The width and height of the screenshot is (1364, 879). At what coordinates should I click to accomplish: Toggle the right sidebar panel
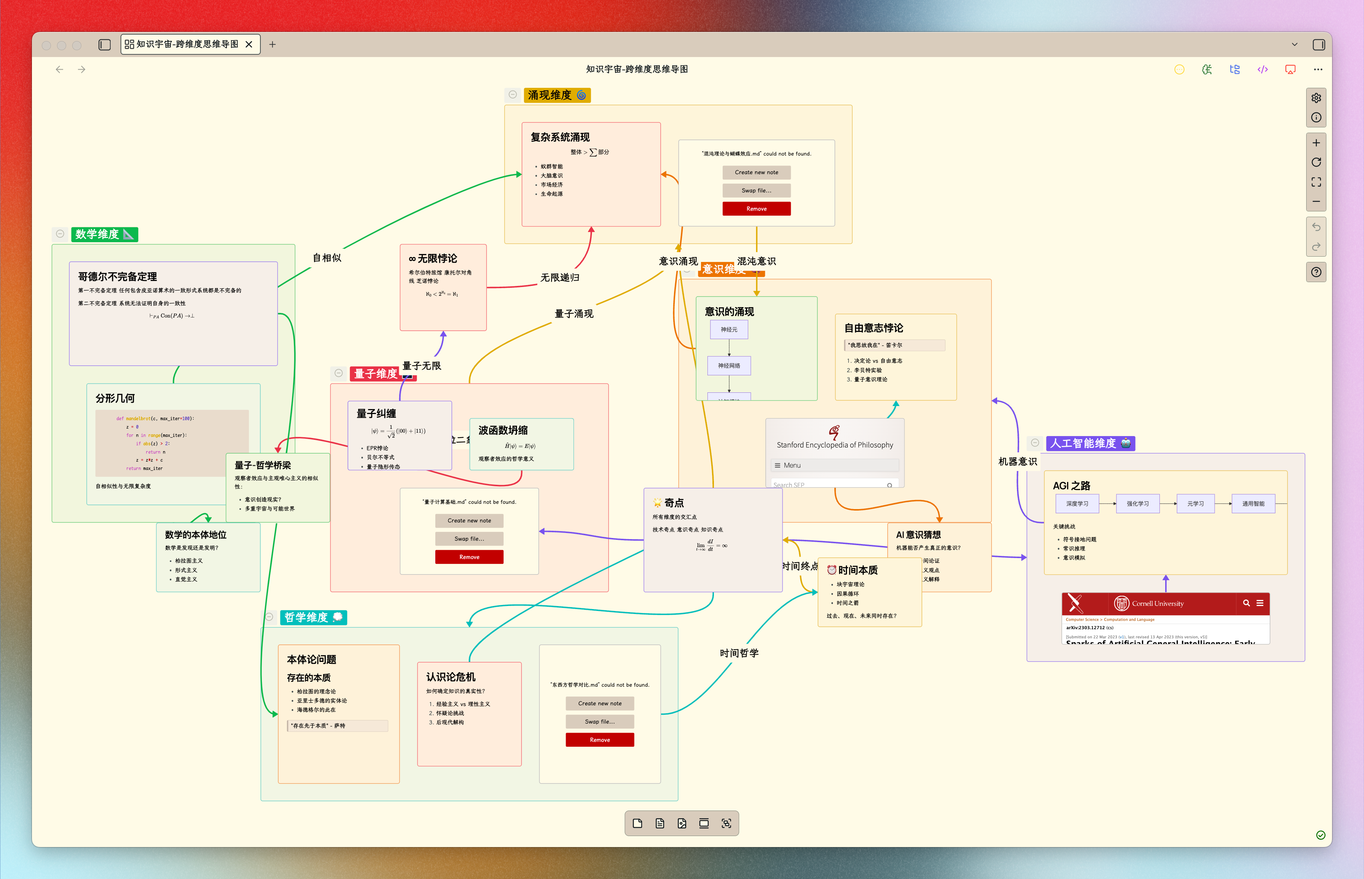[1318, 44]
